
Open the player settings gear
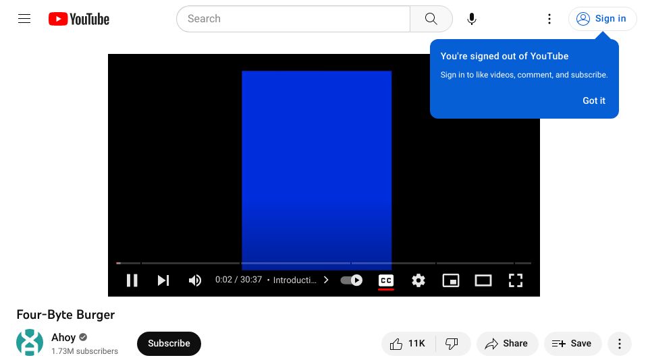(x=418, y=280)
